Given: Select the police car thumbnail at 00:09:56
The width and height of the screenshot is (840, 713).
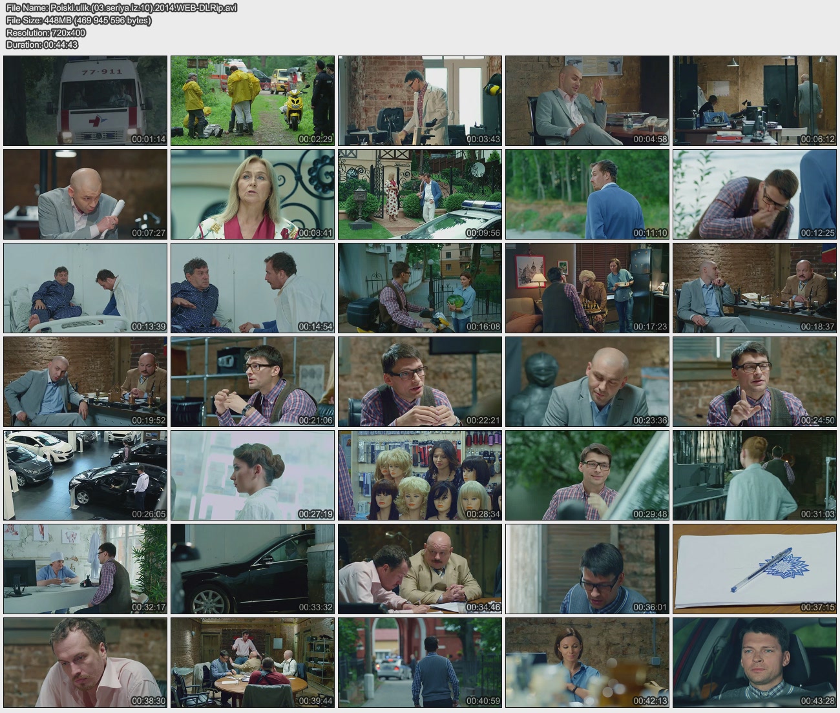Looking at the screenshot, I should pyautogui.click(x=420, y=194).
